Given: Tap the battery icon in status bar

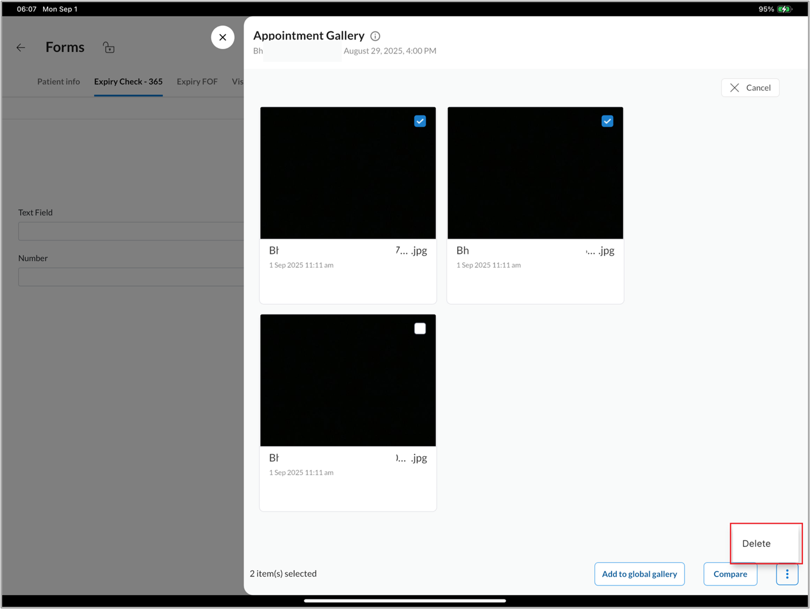Looking at the screenshot, I should pos(784,9).
